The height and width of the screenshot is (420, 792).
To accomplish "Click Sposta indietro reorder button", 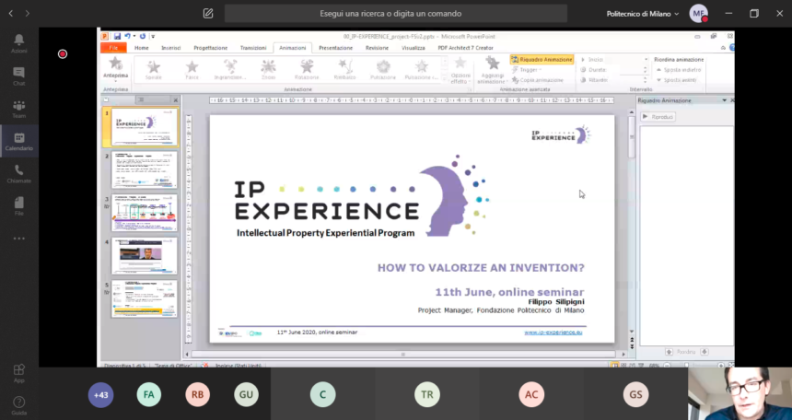I will (679, 70).
